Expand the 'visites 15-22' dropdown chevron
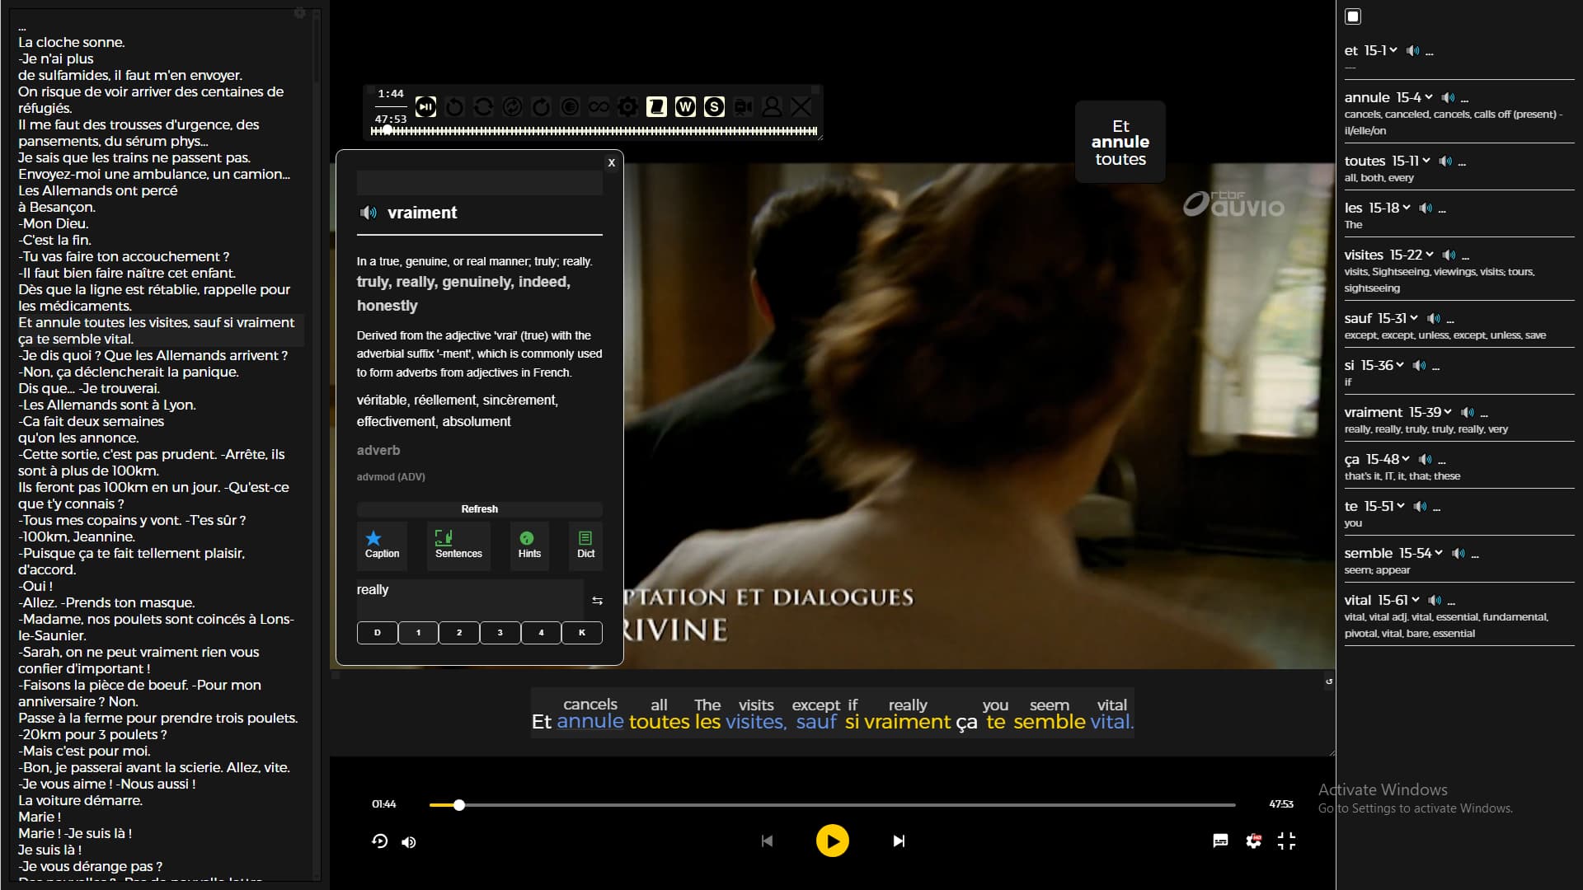The height and width of the screenshot is (890, 1583). (1430, 255)
